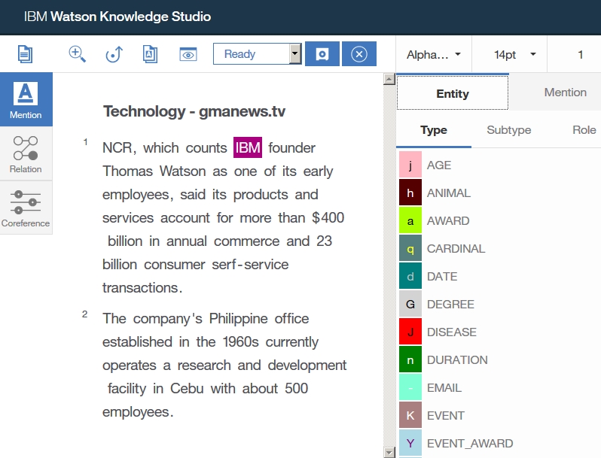Open the Role subtab

point(584,130)
